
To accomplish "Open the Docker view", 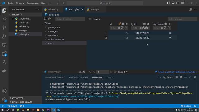I will coord(4,71).
